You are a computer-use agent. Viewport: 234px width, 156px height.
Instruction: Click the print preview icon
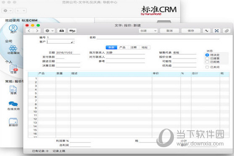(x=72, y=31)
